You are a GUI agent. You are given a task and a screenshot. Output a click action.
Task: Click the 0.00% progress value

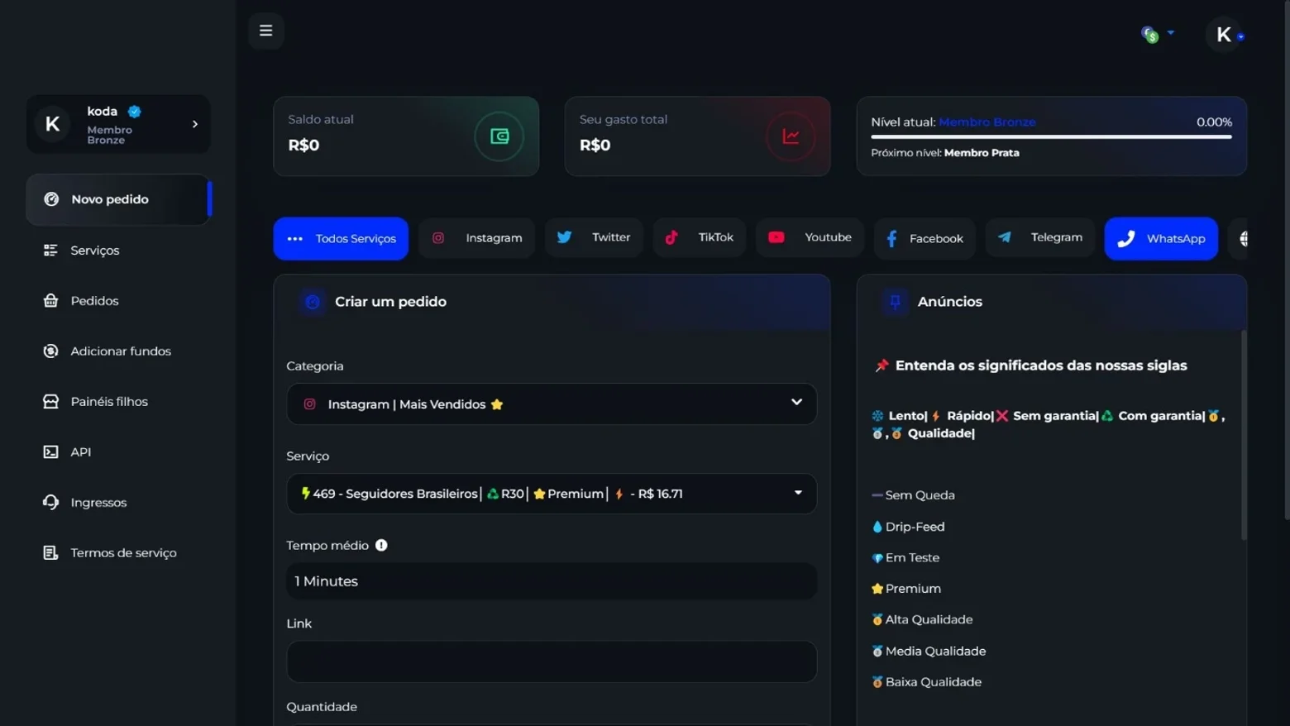(1214, 122)
